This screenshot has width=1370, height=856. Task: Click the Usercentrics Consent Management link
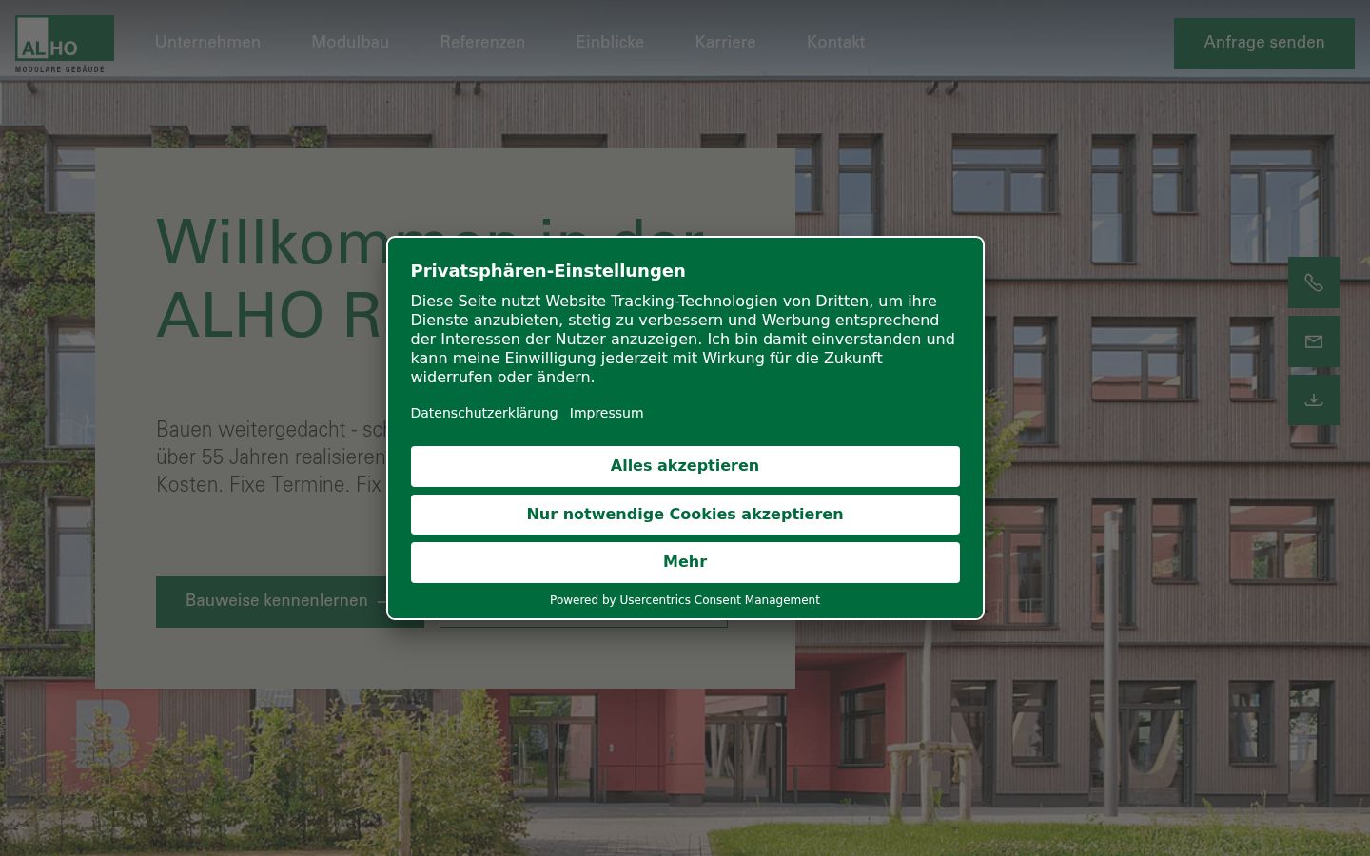(719, 600)
